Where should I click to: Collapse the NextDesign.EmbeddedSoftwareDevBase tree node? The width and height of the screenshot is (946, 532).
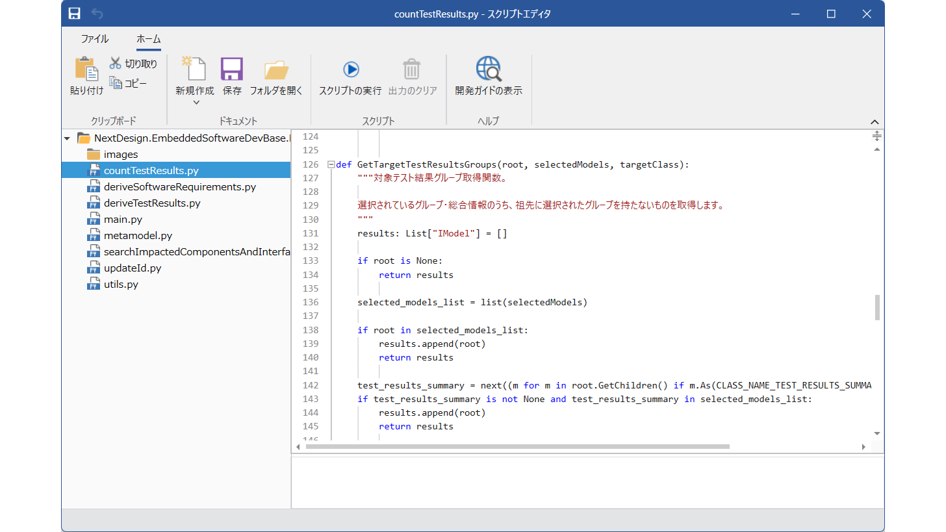68,138
